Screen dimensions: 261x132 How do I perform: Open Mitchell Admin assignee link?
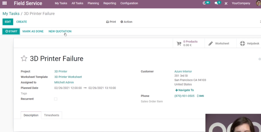[x=64, y=82]
